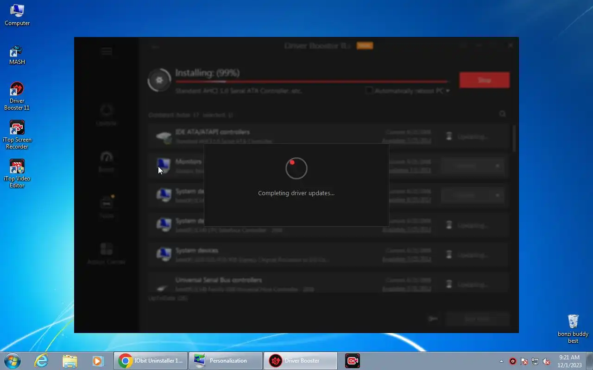
Task: Click the gear spinner beside Installing text
Action: tap(159, 80)
